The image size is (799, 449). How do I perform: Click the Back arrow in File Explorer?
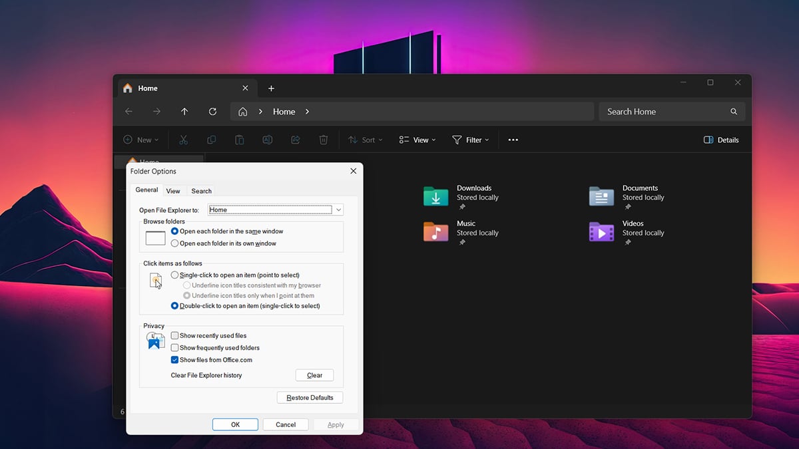[x=129, y=112]
